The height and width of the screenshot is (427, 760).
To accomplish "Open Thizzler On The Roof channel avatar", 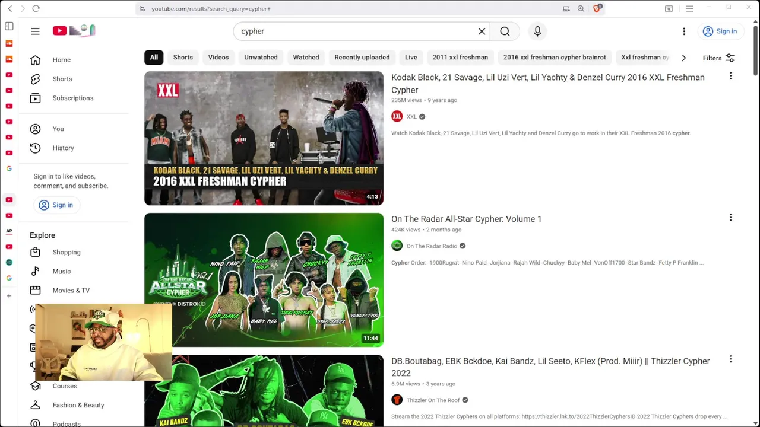I will 397,400.
